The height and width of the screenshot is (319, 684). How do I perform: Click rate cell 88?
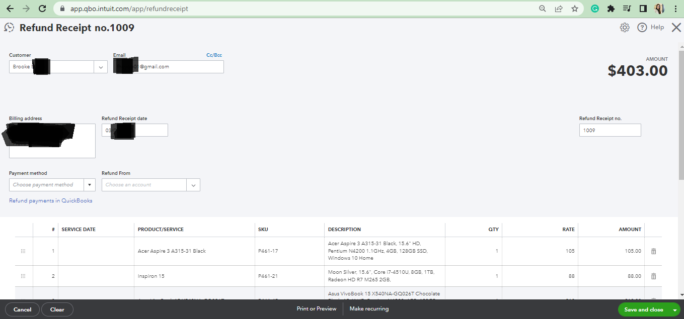(x=540, y=276)
